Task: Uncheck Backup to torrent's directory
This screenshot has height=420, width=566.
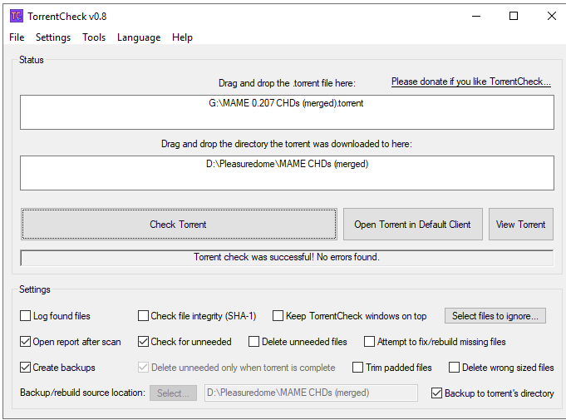Action: [x=436, y=393]
